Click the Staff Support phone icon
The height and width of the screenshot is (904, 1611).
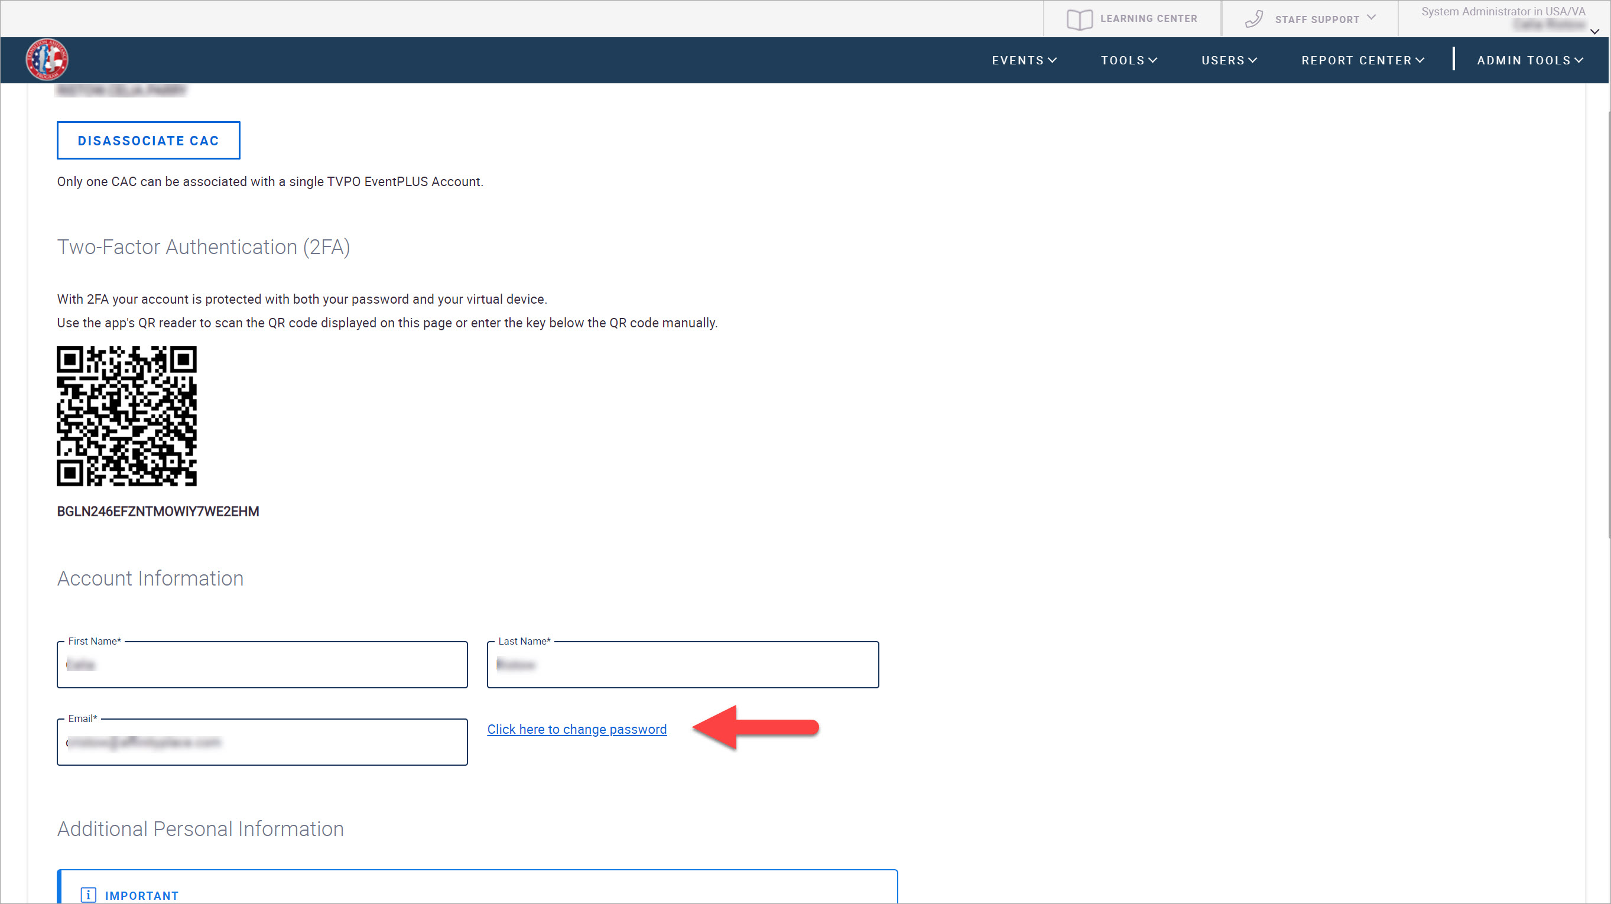point(1254,19)
